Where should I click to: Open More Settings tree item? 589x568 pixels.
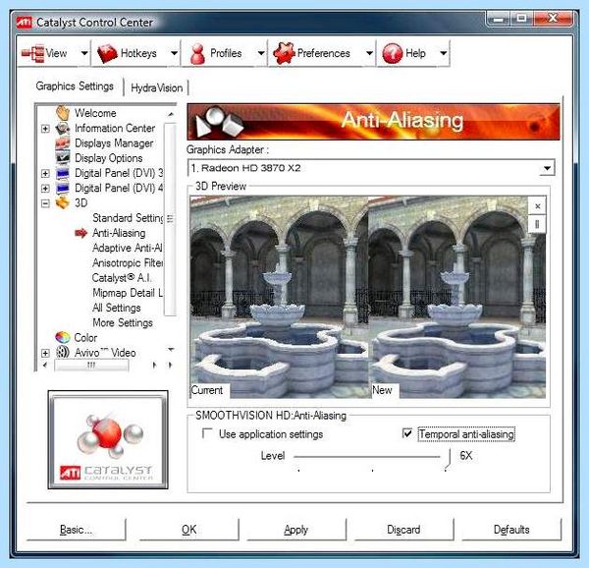[123, 322]
